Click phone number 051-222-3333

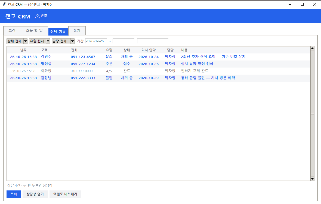[83, 78]
